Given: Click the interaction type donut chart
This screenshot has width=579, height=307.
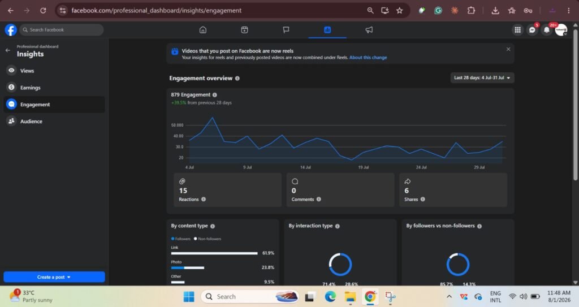Looking at the screenshot, I should coord(340,265).
